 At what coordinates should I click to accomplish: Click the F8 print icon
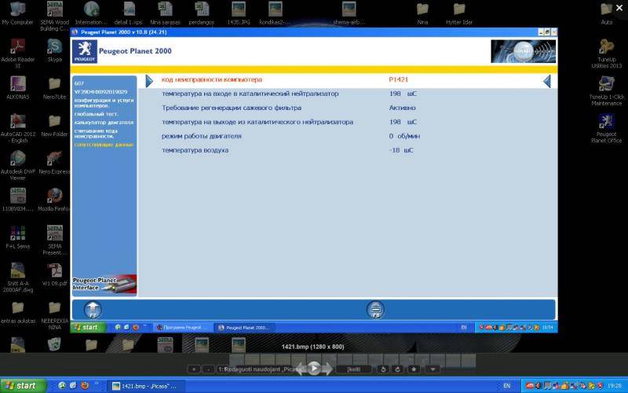[x=375, y=309]
